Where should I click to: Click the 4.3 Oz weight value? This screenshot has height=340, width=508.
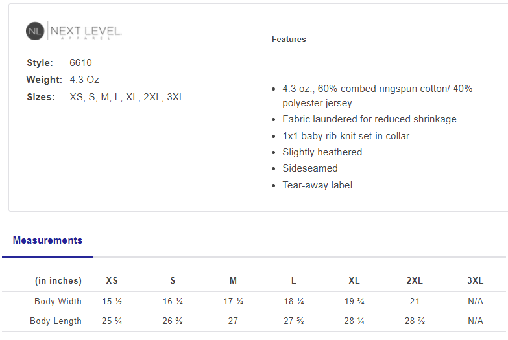[84, 80]
